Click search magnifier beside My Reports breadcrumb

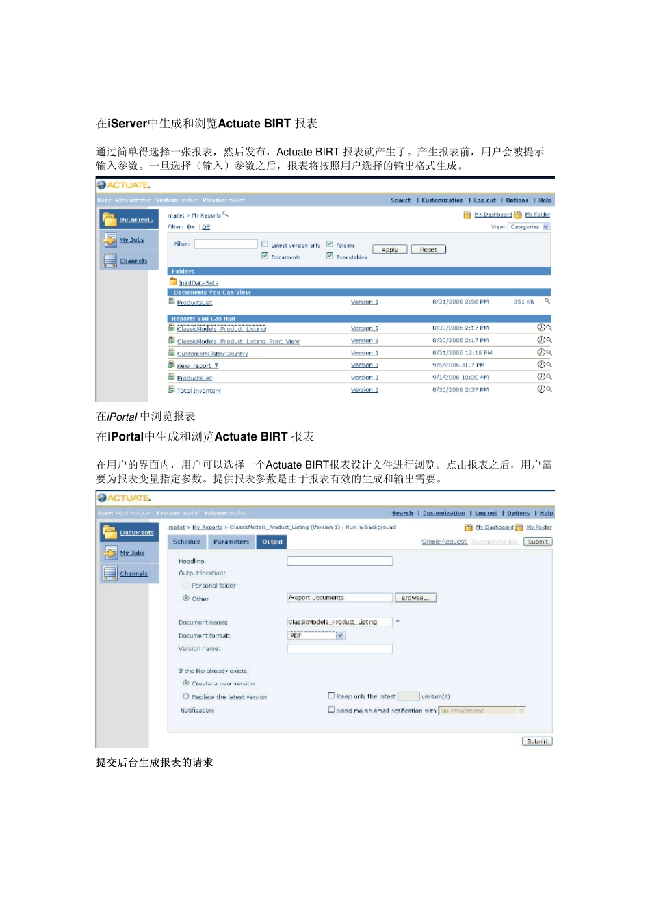pyautogui.click(x=225, y=214)
